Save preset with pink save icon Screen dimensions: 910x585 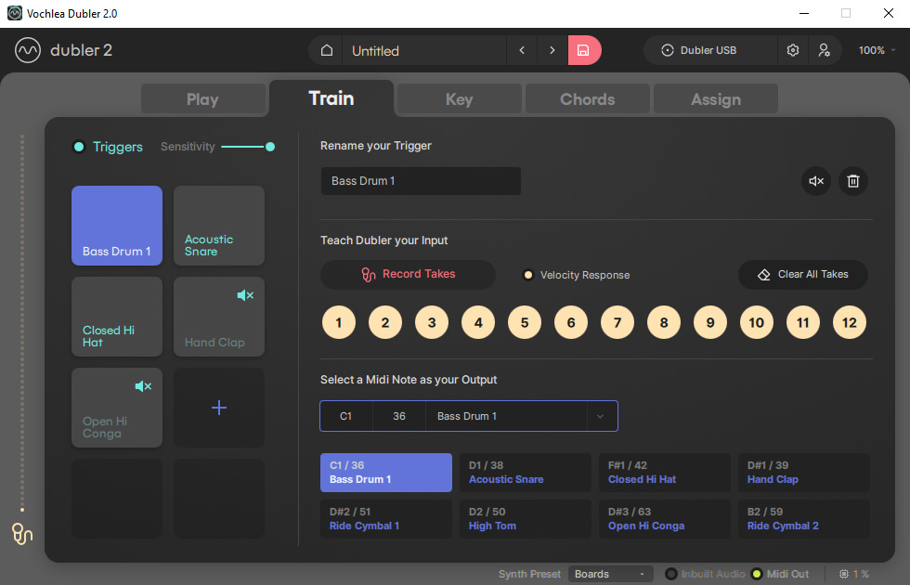click(583, 50)
